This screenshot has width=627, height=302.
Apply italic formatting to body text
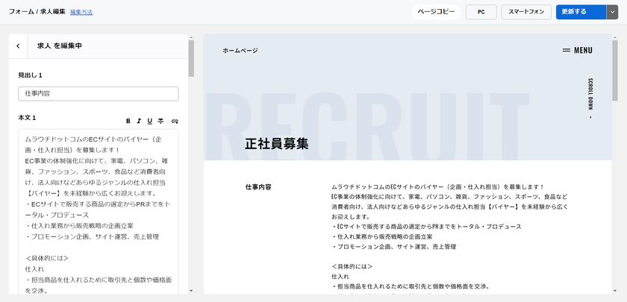(x=139, y=121)
